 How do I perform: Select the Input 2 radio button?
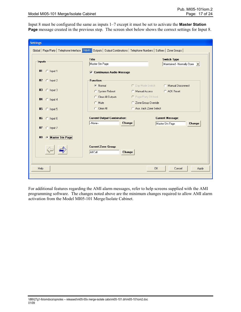click(47, 81)
